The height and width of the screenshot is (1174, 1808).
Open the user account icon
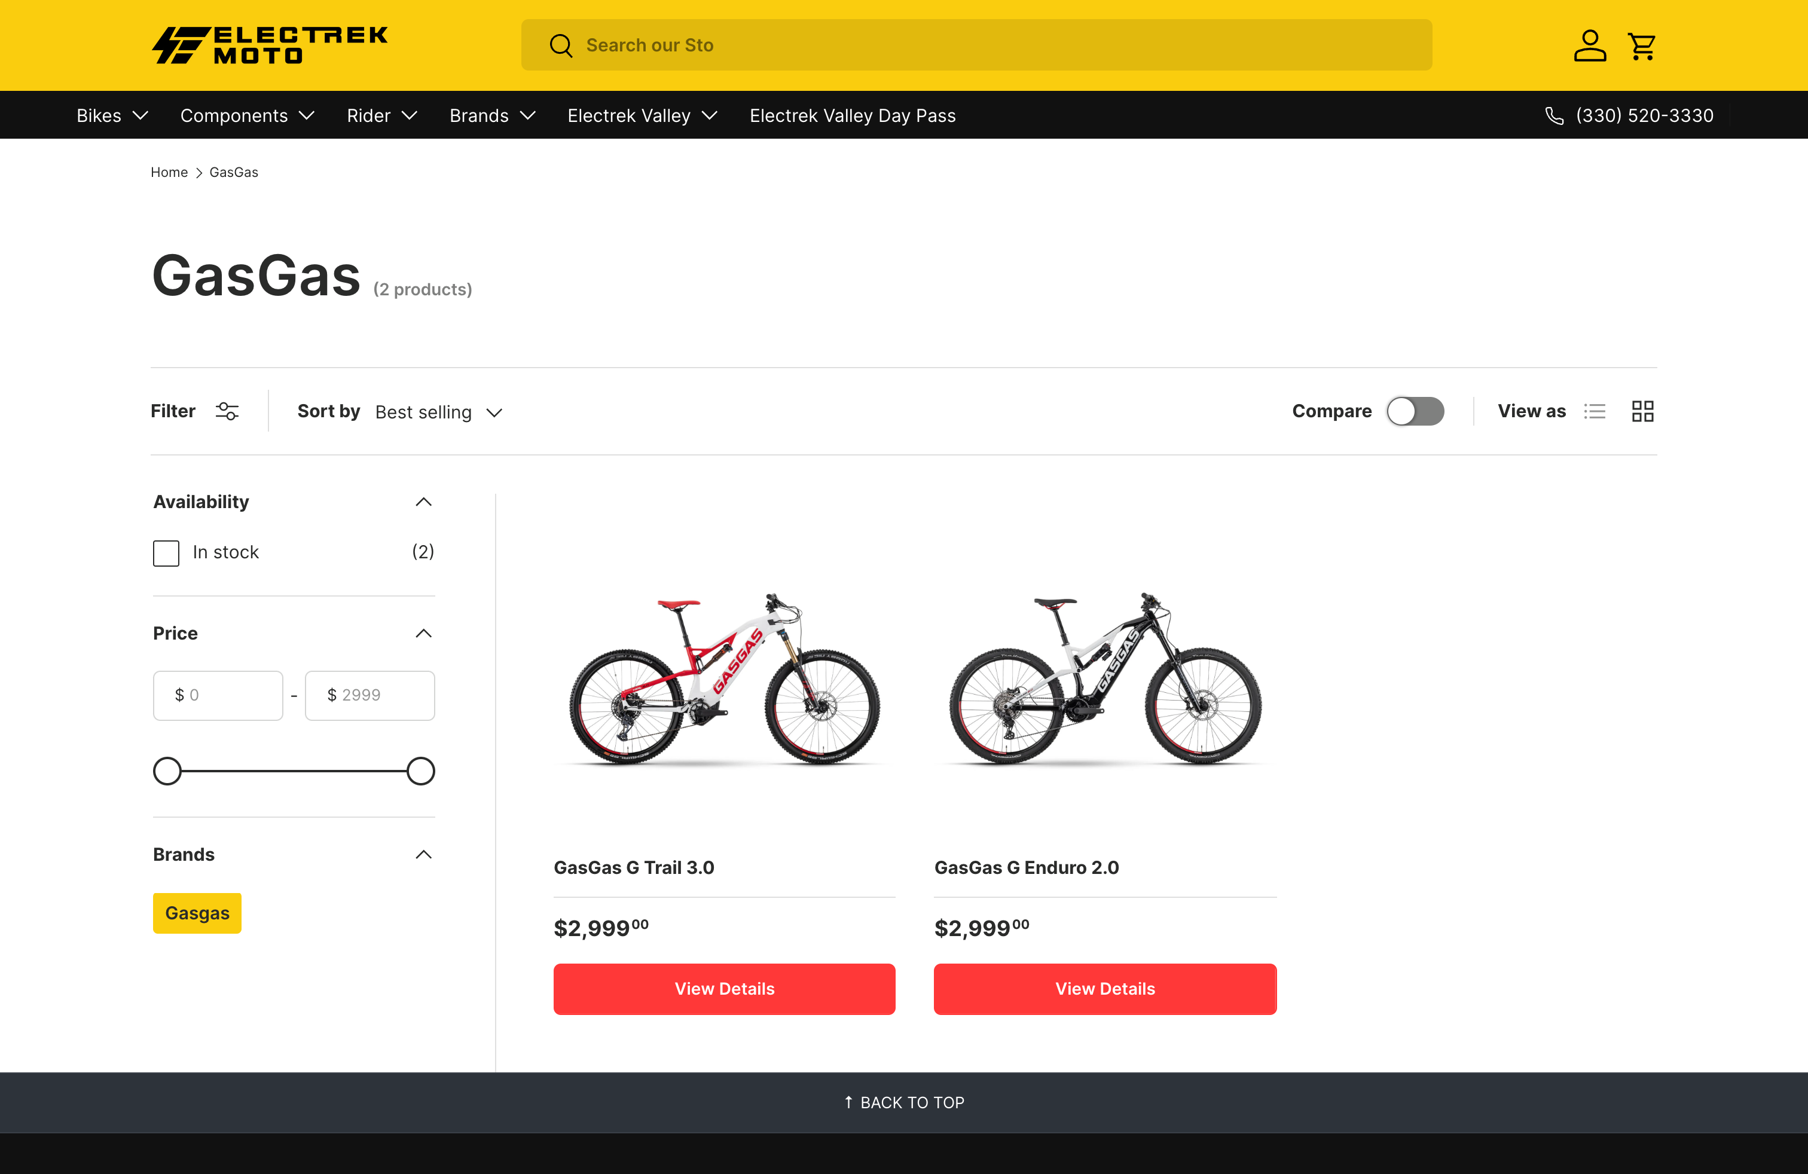pos(1589,45)
